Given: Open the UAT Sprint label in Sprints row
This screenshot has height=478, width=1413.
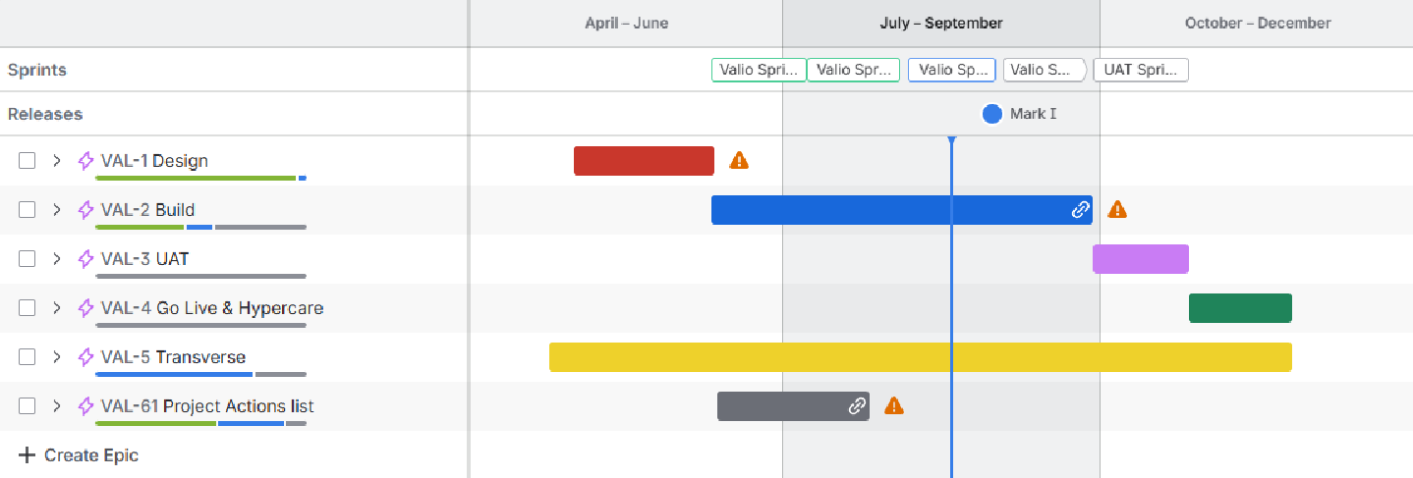Looking at the screenshot, I should tap(1140, 70).
